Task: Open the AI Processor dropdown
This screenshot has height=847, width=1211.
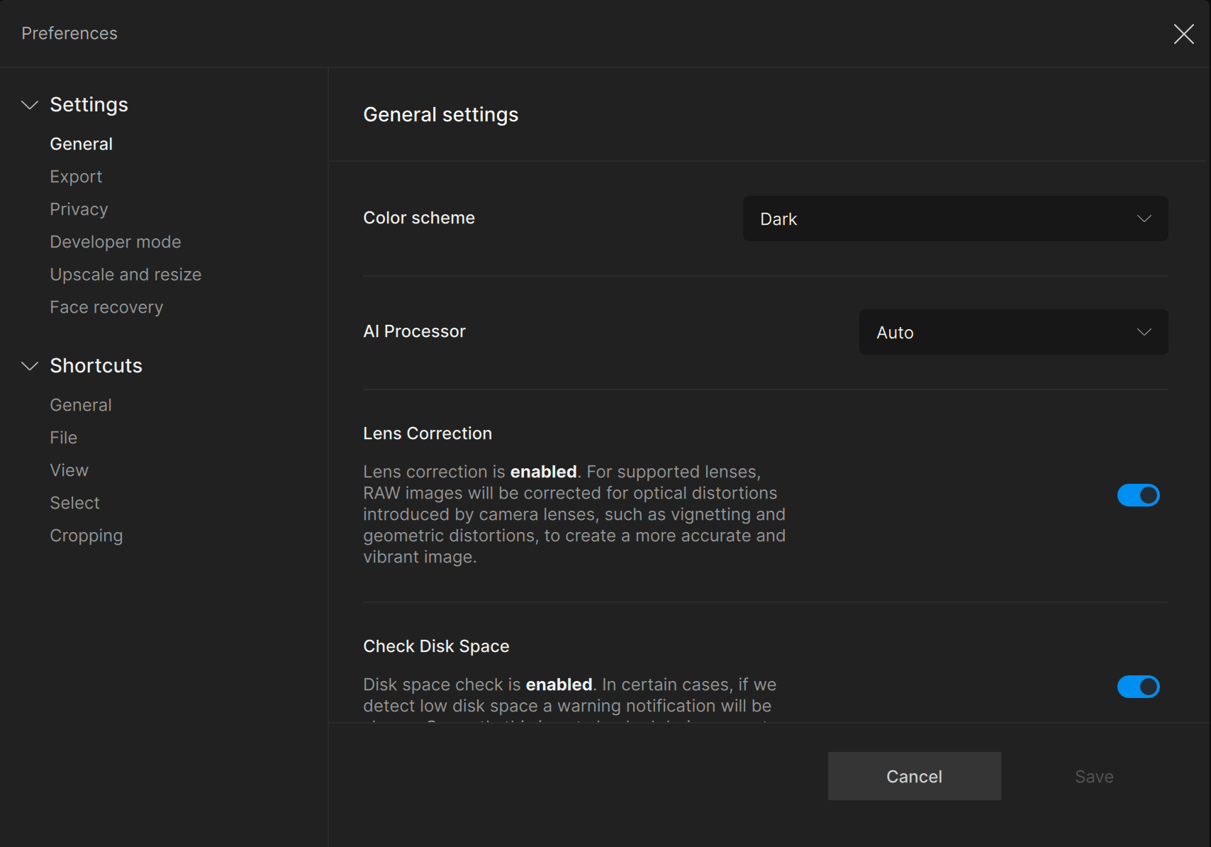Action: click(1013, 332)
